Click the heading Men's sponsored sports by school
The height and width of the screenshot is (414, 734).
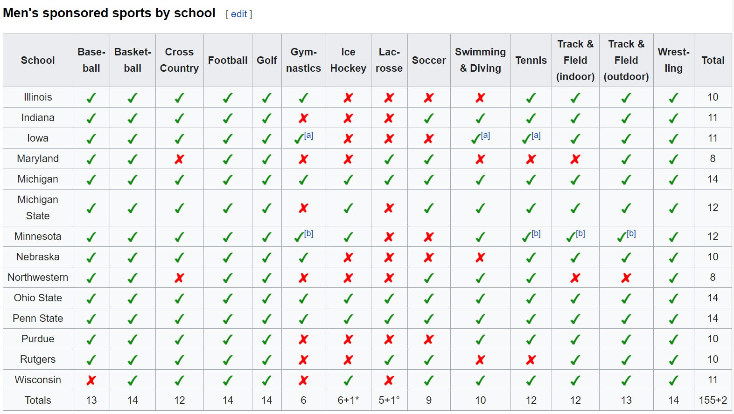pyautogui.click(x=109, y=13)
